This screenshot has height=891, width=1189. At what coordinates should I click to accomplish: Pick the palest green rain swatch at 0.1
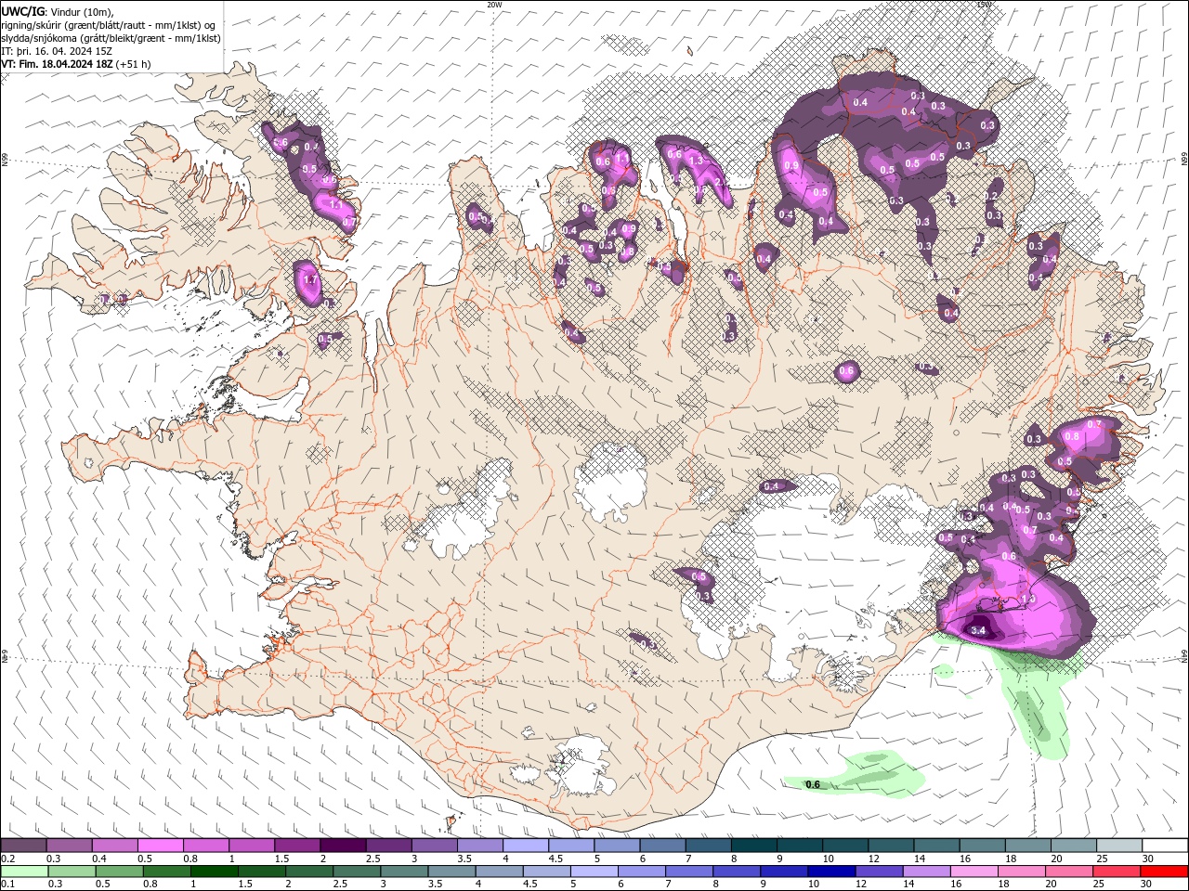coord(24,872)
